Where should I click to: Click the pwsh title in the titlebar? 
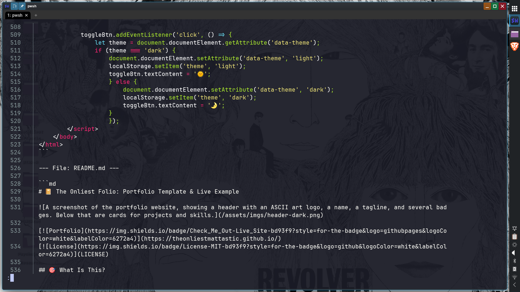[32, 6]
